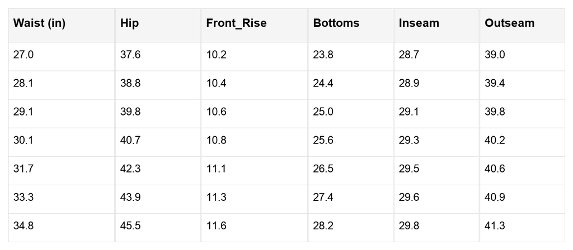Screen dimensions: 573x250
Task: Click outseam cell showing 40.9
Action: tap(495, 198)
